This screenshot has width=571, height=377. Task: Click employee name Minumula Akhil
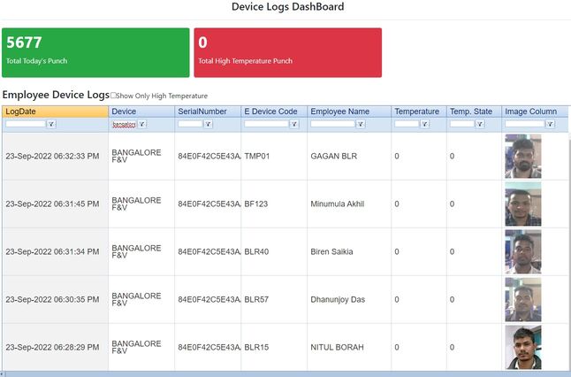click(338, 204)
